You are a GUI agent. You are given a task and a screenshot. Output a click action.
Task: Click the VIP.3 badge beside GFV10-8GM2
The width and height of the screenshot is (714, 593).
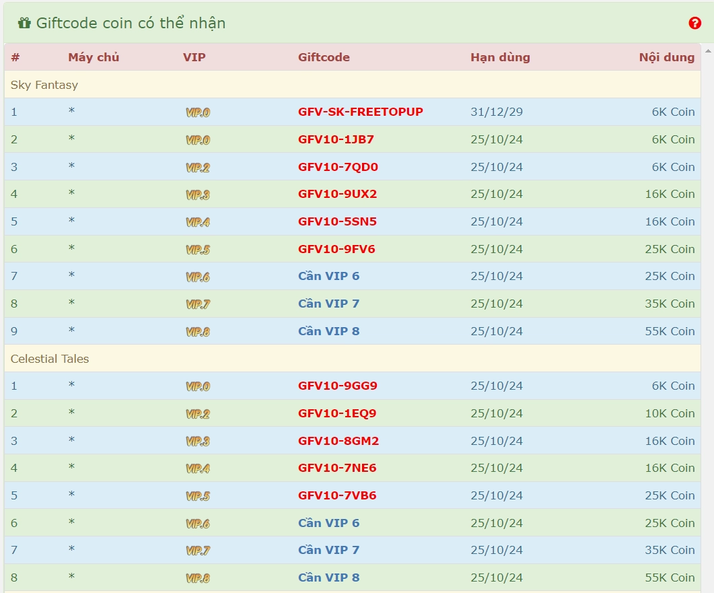198,442
